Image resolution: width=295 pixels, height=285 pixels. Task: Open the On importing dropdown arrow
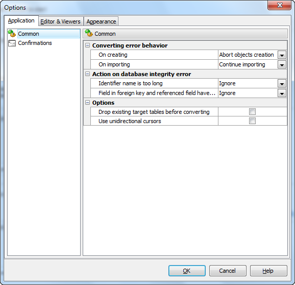tap(282, 64)
